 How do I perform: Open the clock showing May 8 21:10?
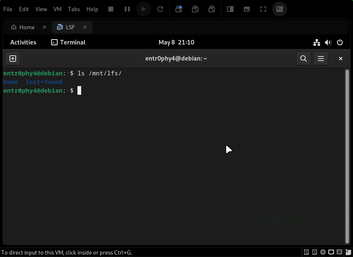click(176, 42)
